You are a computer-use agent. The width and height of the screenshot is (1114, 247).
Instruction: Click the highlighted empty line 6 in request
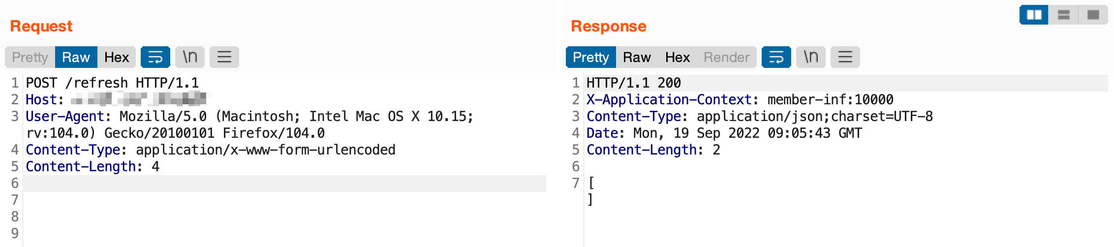pyautogui.click(x=285, y=183)
